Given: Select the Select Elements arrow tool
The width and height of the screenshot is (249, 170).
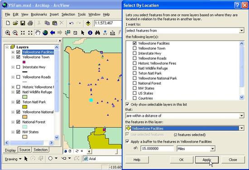Looking at the screenshot, I should coord(82,33).
